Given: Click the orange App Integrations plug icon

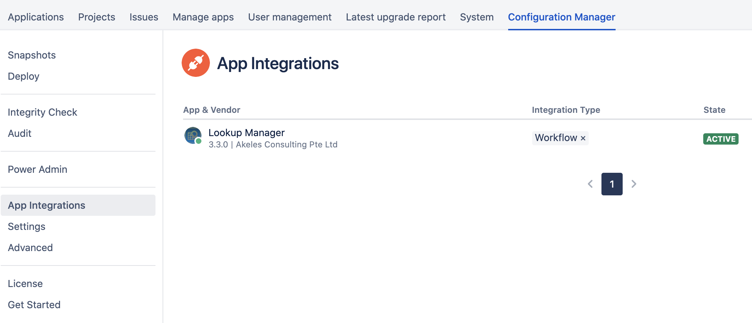Looking at the screenshot, I should [195, 63].
